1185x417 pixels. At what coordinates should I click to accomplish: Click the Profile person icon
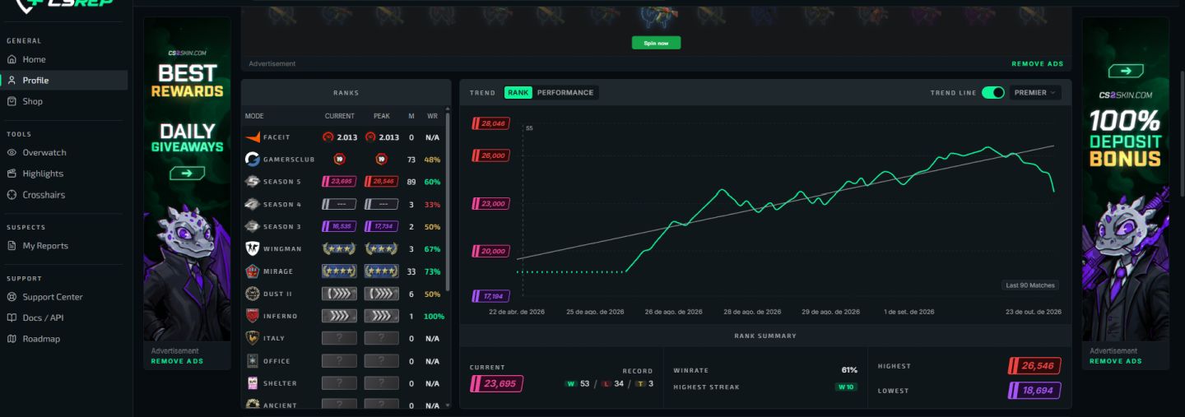point(12,80)
